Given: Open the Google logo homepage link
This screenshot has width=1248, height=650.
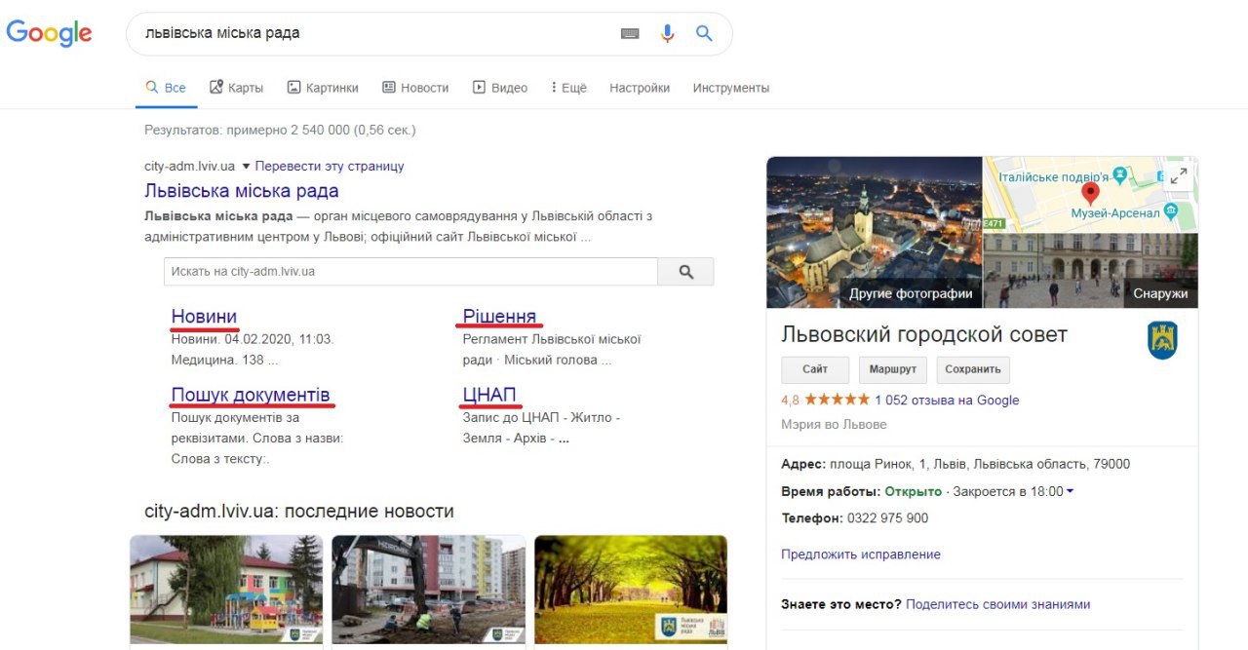Looking at the screenshot, I should (x=49, y=33).
